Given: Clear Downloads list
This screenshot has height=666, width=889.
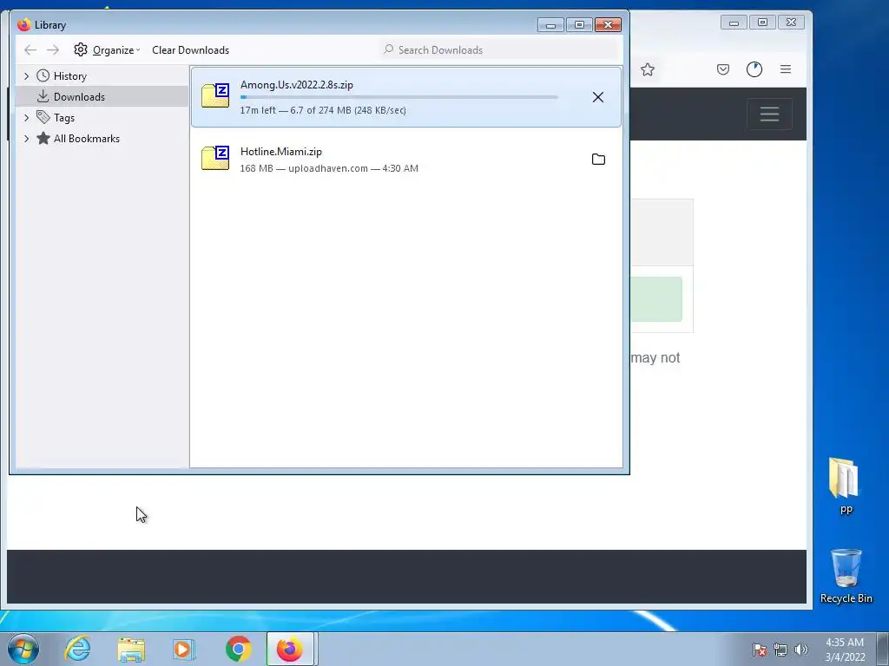Looking at the screenshot, I should [190, 49].
